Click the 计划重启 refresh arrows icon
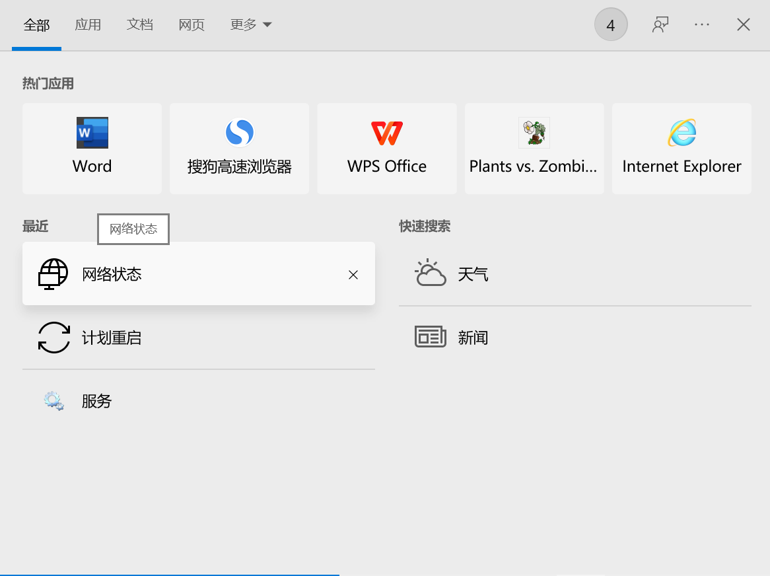The width and height of the screenshot is (770, 576). point(54,338)
